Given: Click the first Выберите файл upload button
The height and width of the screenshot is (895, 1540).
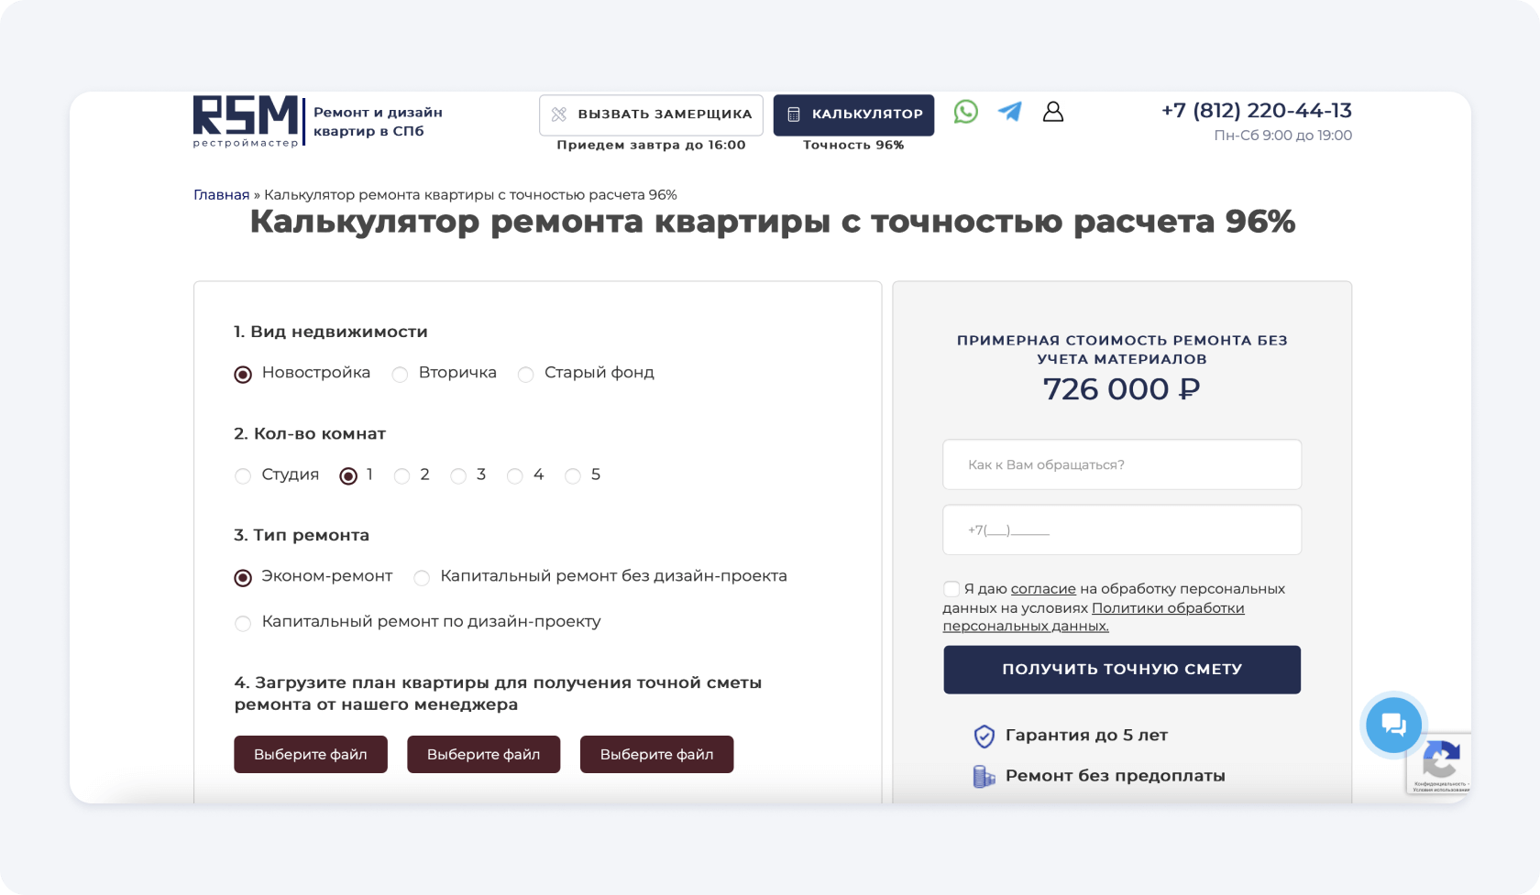Looking at the screenshot, I should pyautogui.click(x=310, y=755).
